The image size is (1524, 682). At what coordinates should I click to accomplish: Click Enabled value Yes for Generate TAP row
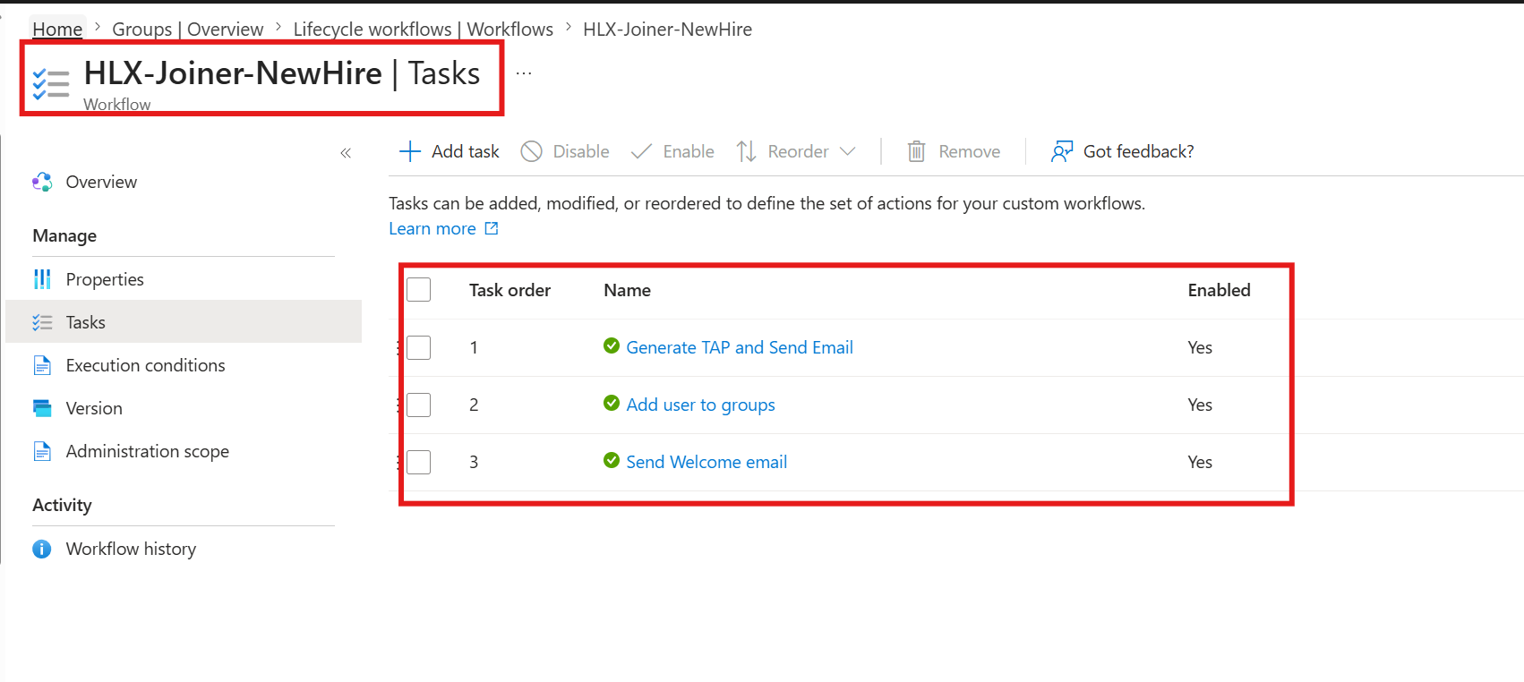1200,347
